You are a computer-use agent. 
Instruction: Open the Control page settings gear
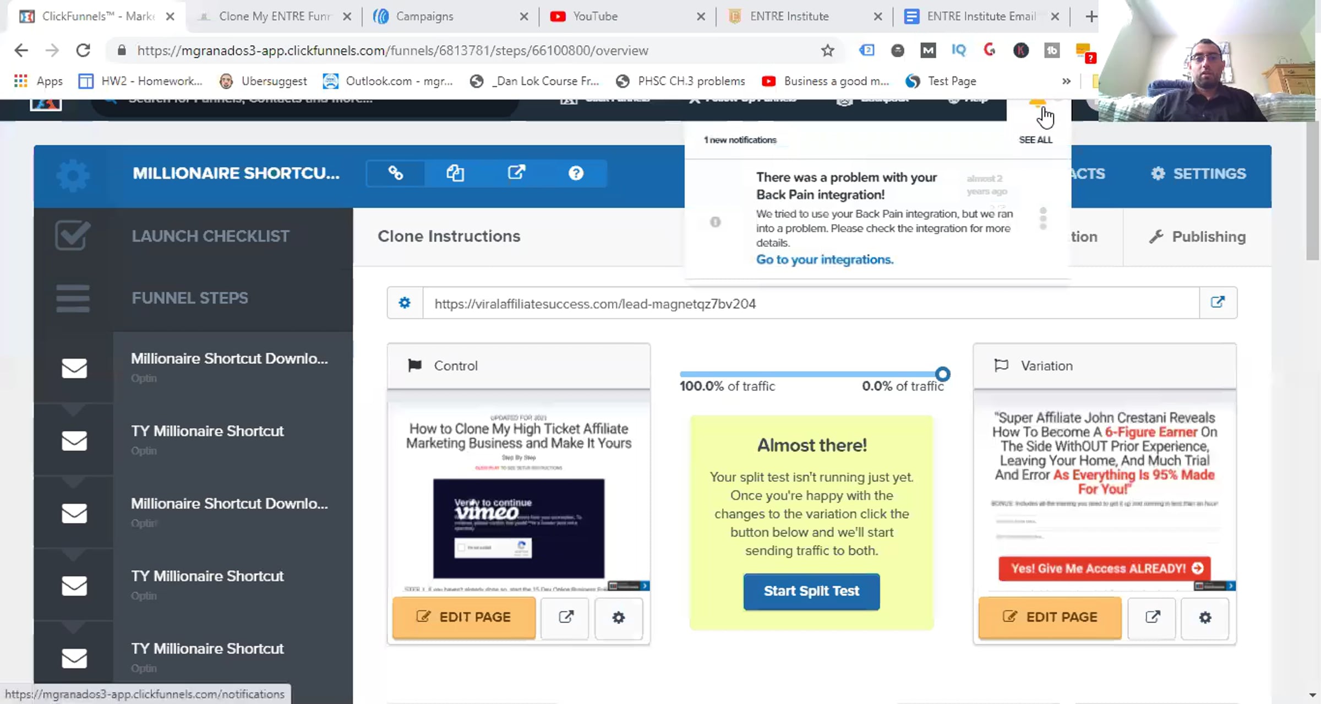coord(619,617)
